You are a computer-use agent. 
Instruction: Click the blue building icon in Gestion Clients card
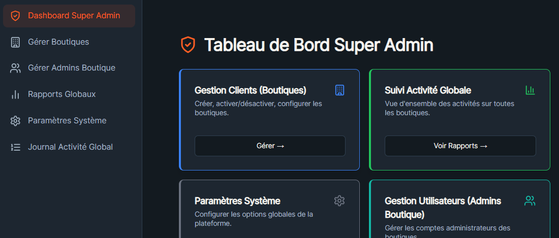click(340, 90)
